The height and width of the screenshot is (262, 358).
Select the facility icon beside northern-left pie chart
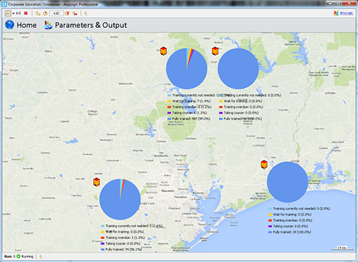pos(163,51)
